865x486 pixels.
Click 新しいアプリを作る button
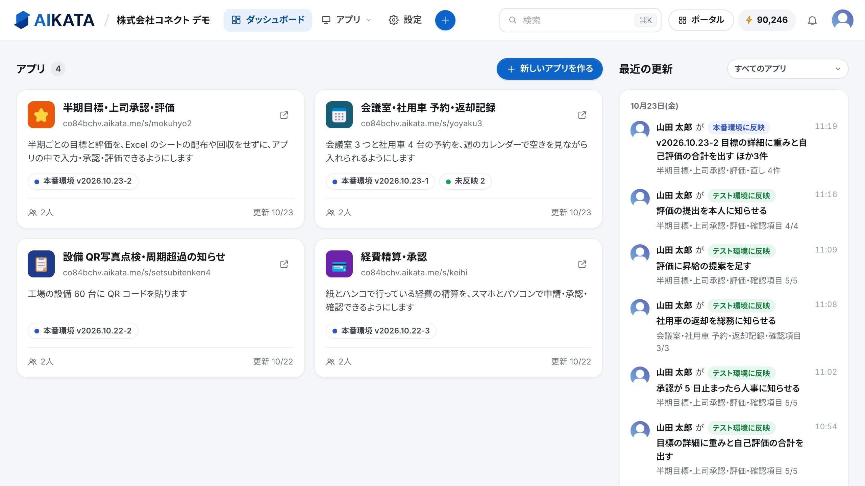(549, 69)
